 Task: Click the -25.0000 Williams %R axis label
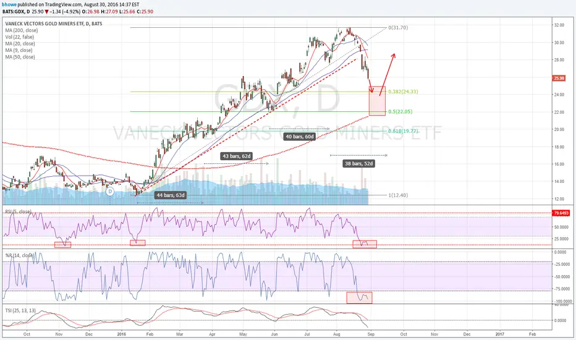561,265
